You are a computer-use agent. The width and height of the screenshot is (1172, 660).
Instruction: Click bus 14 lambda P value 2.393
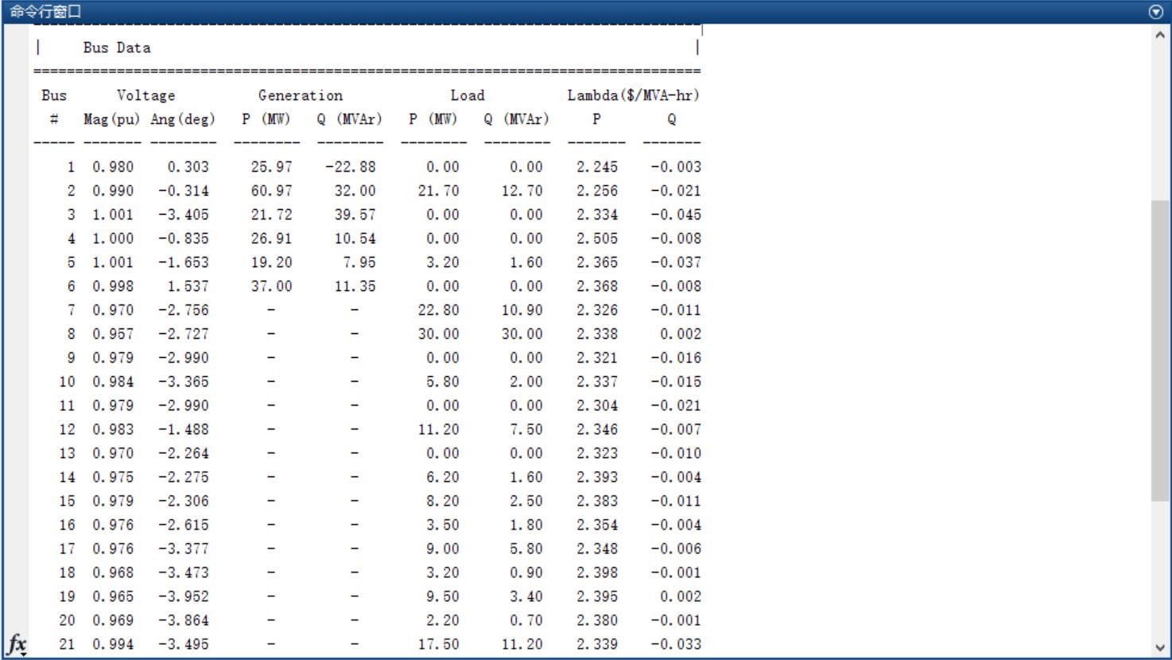597,477
